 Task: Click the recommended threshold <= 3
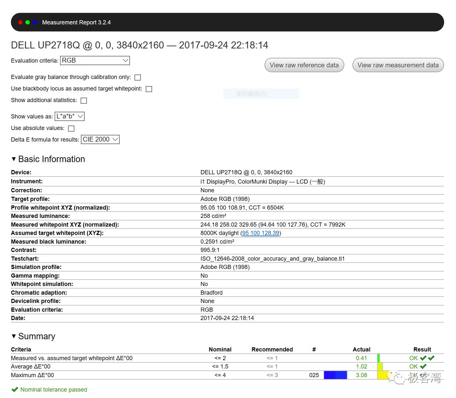click(x=272, y=375)
